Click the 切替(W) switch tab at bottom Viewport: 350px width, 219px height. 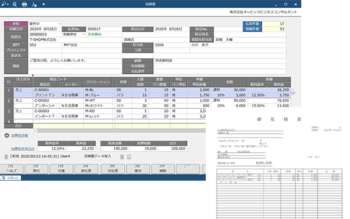11,178
